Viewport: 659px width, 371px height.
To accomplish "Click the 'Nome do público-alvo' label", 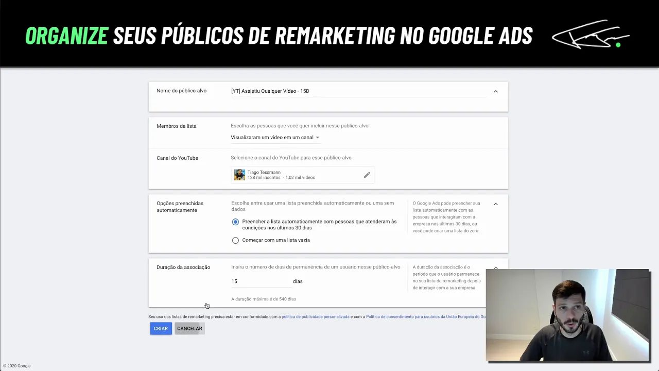I will click(181, 91).
